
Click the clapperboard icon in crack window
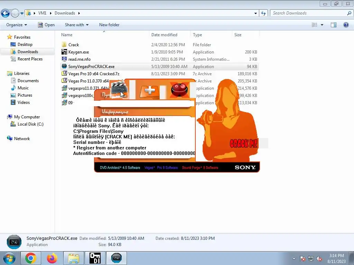119,89
